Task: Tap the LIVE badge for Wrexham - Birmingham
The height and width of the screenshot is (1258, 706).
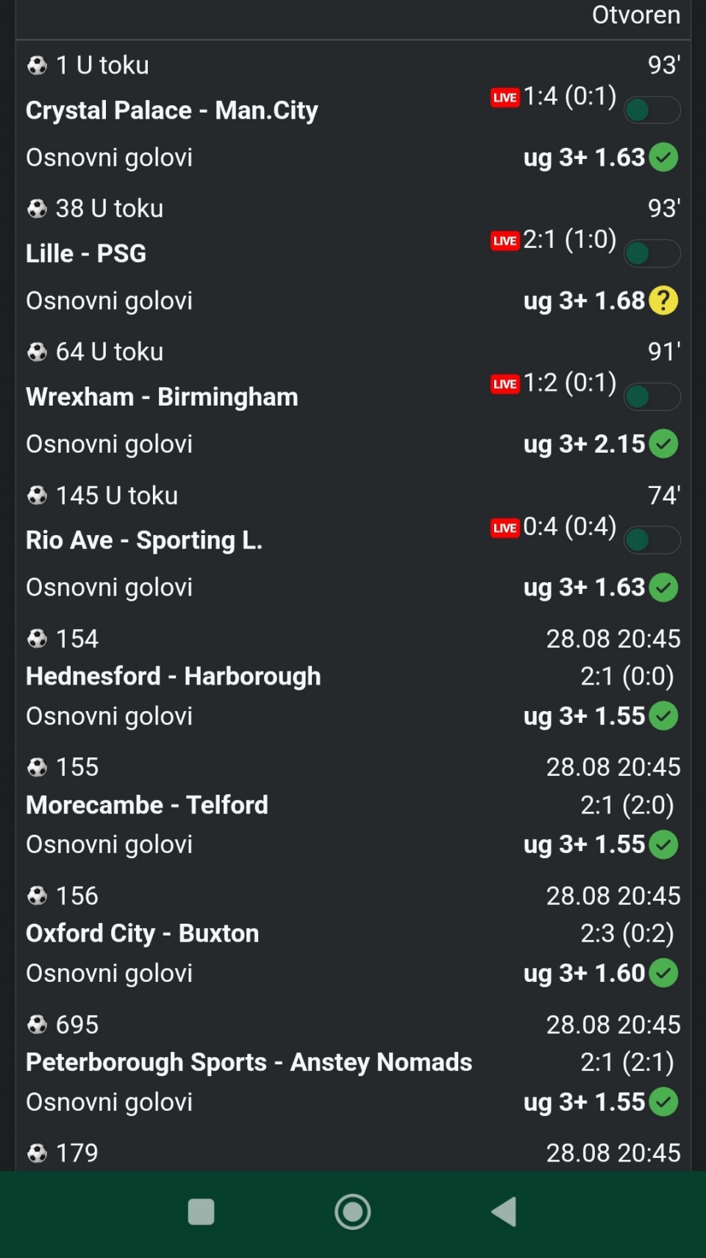Action: [x=505, y=384]
